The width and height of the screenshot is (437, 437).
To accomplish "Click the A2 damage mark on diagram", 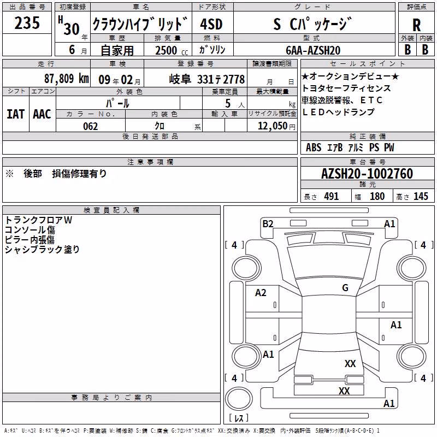I will pos(261,293).
